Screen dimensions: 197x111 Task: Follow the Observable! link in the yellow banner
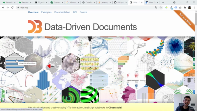115,108
